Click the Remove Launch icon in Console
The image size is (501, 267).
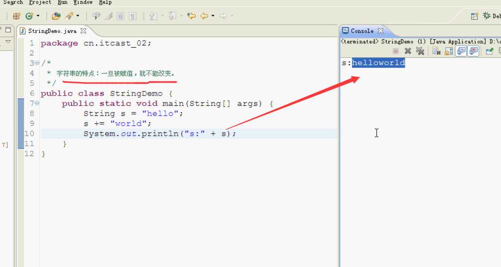click(x=408, y=51)
